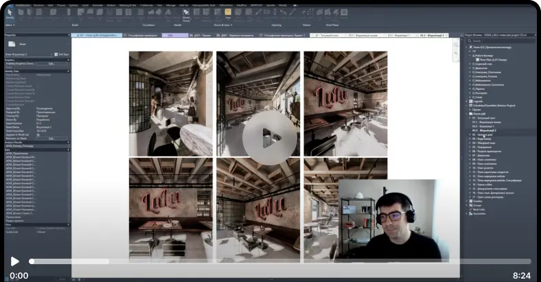Screen dimensions: 541x282
Task: Select the highlighted Area tool
Action: [x=228, y=13]
